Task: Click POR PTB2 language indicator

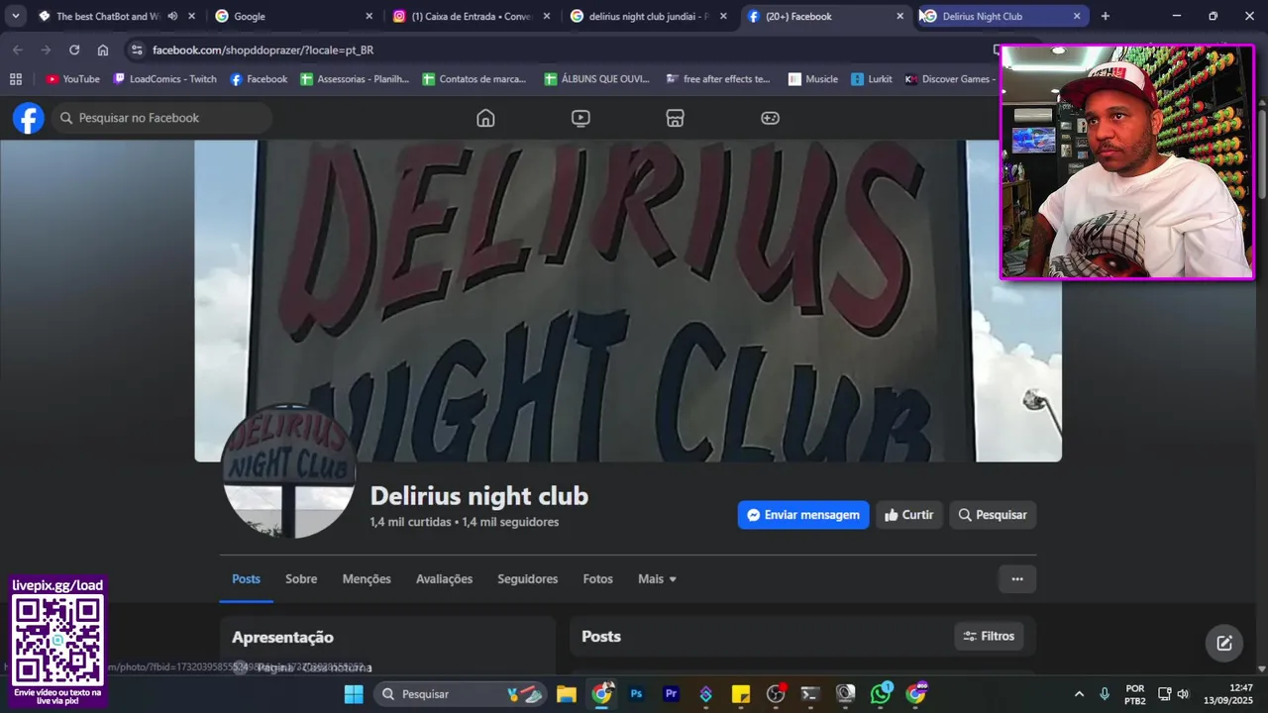Action: point(1135,694)
